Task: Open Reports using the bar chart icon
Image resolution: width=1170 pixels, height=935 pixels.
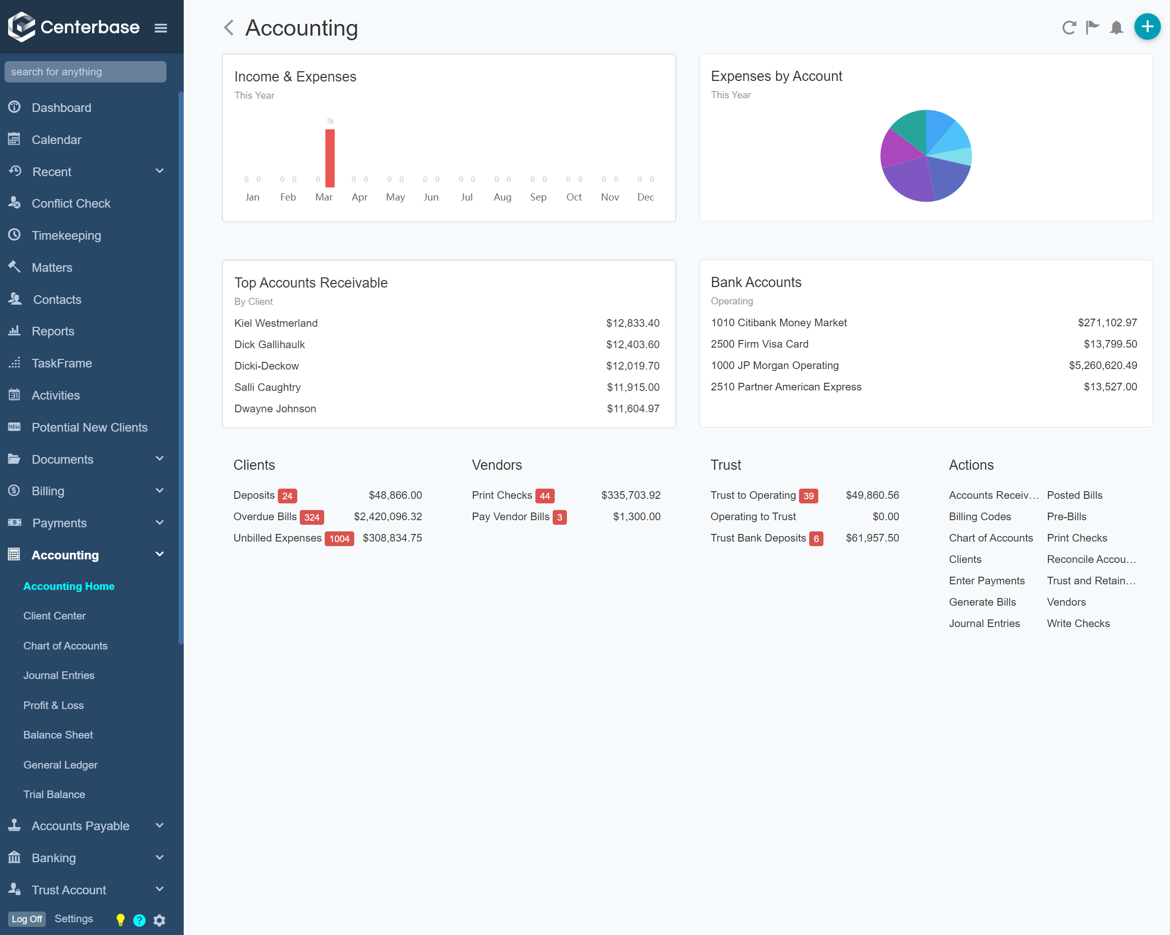Action: 14,331
